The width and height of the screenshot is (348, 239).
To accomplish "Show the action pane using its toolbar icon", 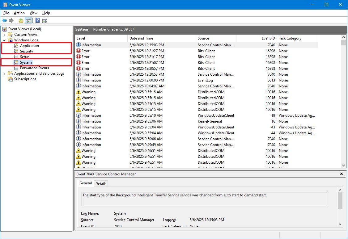I will coord(45,20).
